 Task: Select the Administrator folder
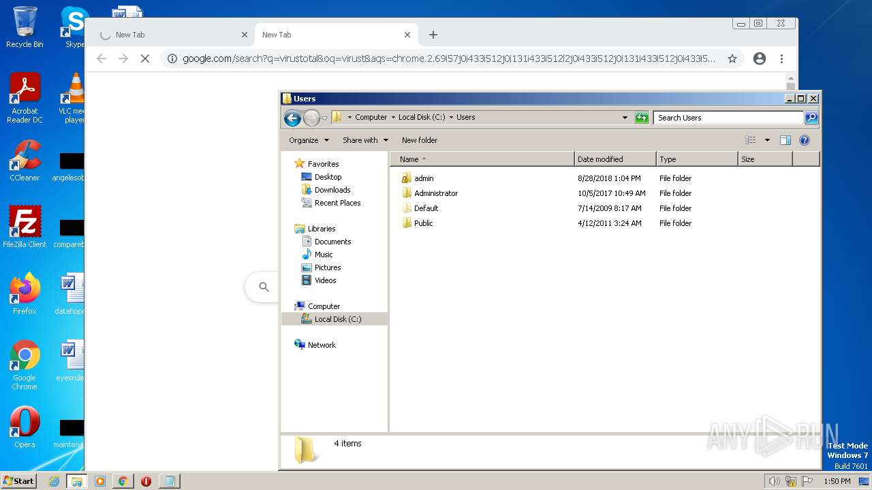[430, 193]
